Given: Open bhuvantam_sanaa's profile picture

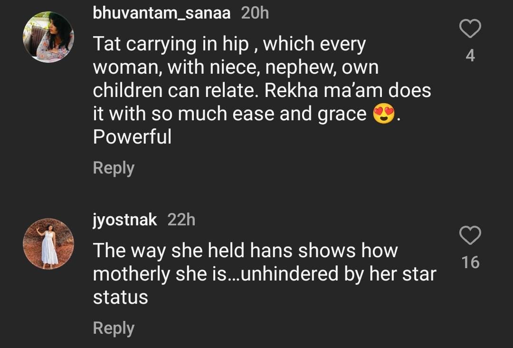Looking at the screenshot, I should coord(48,37).
